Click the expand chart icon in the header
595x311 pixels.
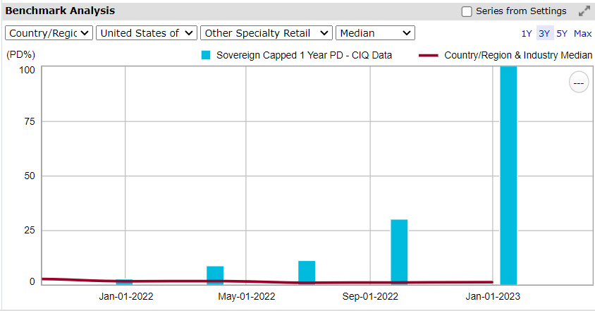click(x=584, y=11)
